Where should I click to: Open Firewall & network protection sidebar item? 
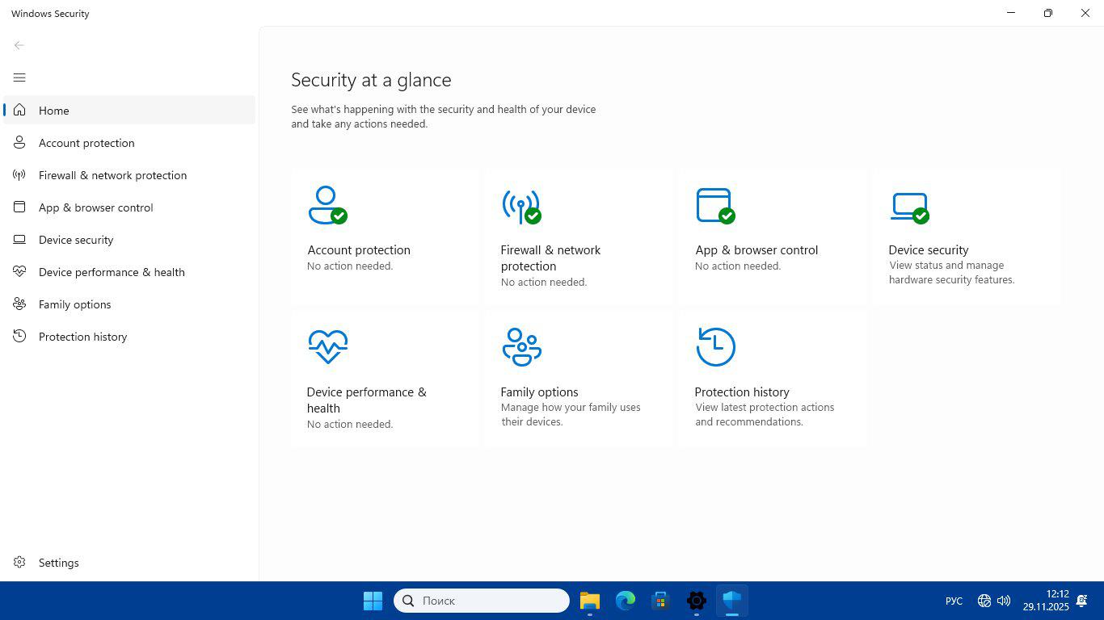pos(112,175)
